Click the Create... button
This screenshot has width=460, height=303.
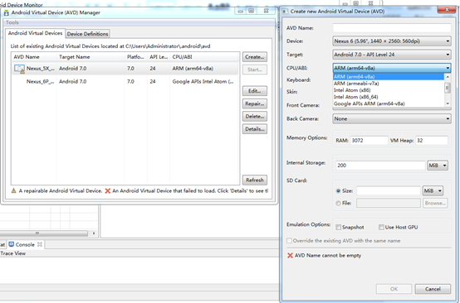coord(255,57)
